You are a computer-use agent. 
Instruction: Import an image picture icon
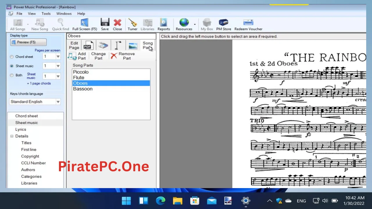point(133,46)
